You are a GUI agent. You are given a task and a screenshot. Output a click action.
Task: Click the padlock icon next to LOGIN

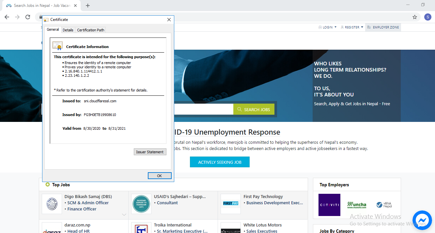click(x=320, y=27)
